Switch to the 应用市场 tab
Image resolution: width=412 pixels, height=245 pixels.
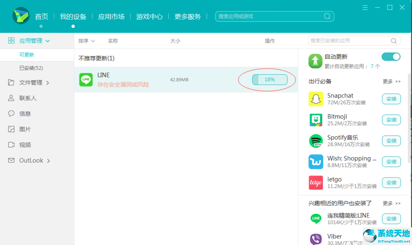click(111, 16)
